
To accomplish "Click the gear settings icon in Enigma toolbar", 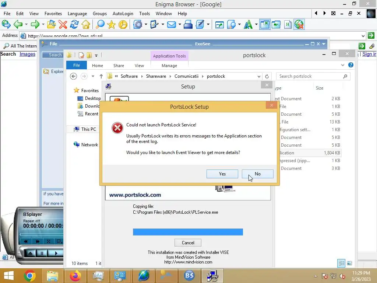I will click(138, 24).
